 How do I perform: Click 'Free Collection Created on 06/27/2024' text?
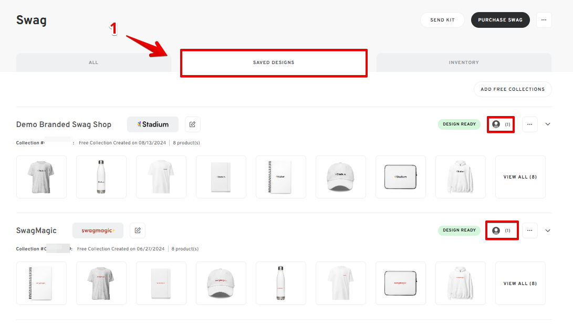click(121, 249)
